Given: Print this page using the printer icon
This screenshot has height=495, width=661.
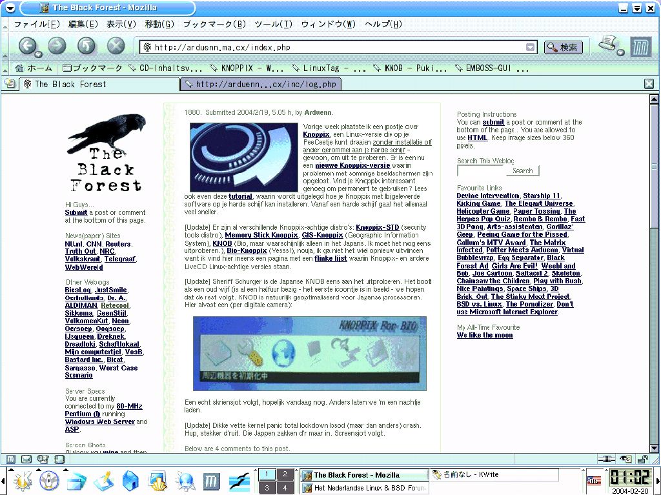Looking at the screenshot, I should coord(608,45).
